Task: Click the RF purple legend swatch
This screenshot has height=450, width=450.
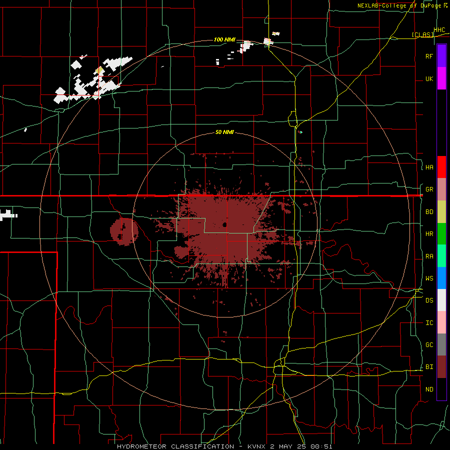Action: 441,56
